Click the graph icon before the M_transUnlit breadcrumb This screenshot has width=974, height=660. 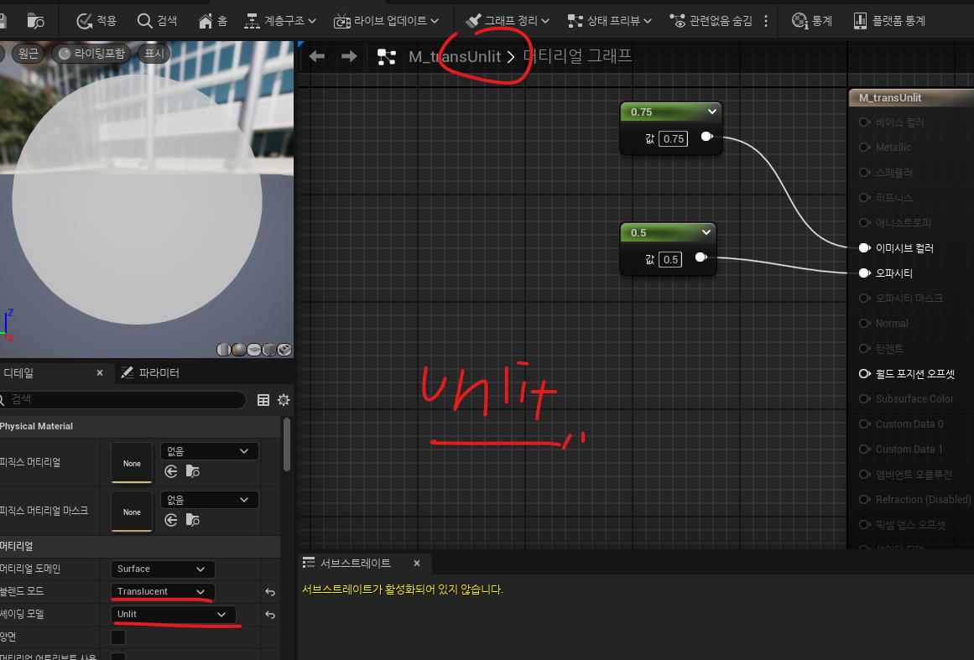(387, 57)
